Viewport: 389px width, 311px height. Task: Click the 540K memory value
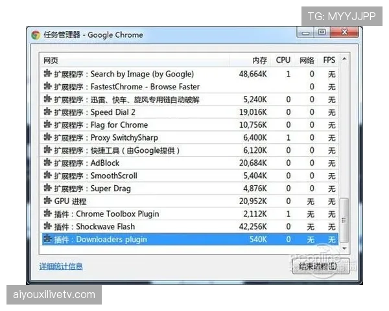tap(258, 239)
